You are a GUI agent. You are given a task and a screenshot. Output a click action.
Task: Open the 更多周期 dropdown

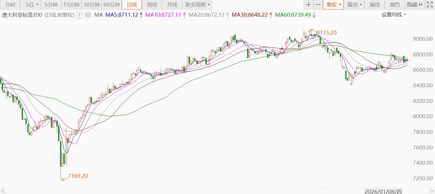point(198,5)
